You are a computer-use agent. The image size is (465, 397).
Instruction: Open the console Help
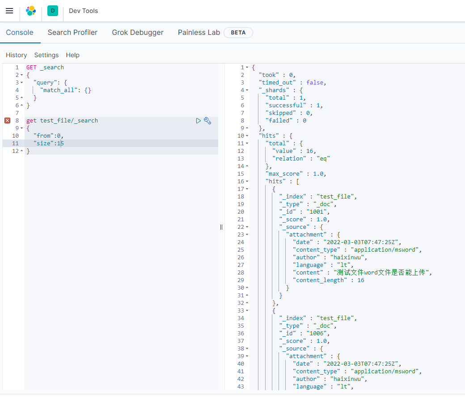coord(72,55)
